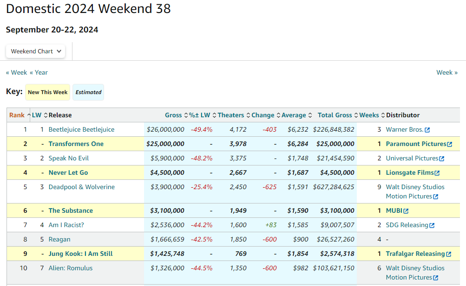Click MUBI distributor link

coord(394,210)
